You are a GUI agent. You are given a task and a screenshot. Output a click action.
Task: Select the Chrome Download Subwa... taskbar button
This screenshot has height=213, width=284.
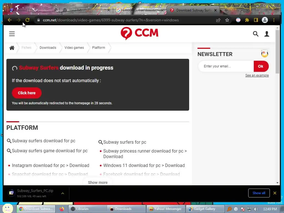click(36, 209)
